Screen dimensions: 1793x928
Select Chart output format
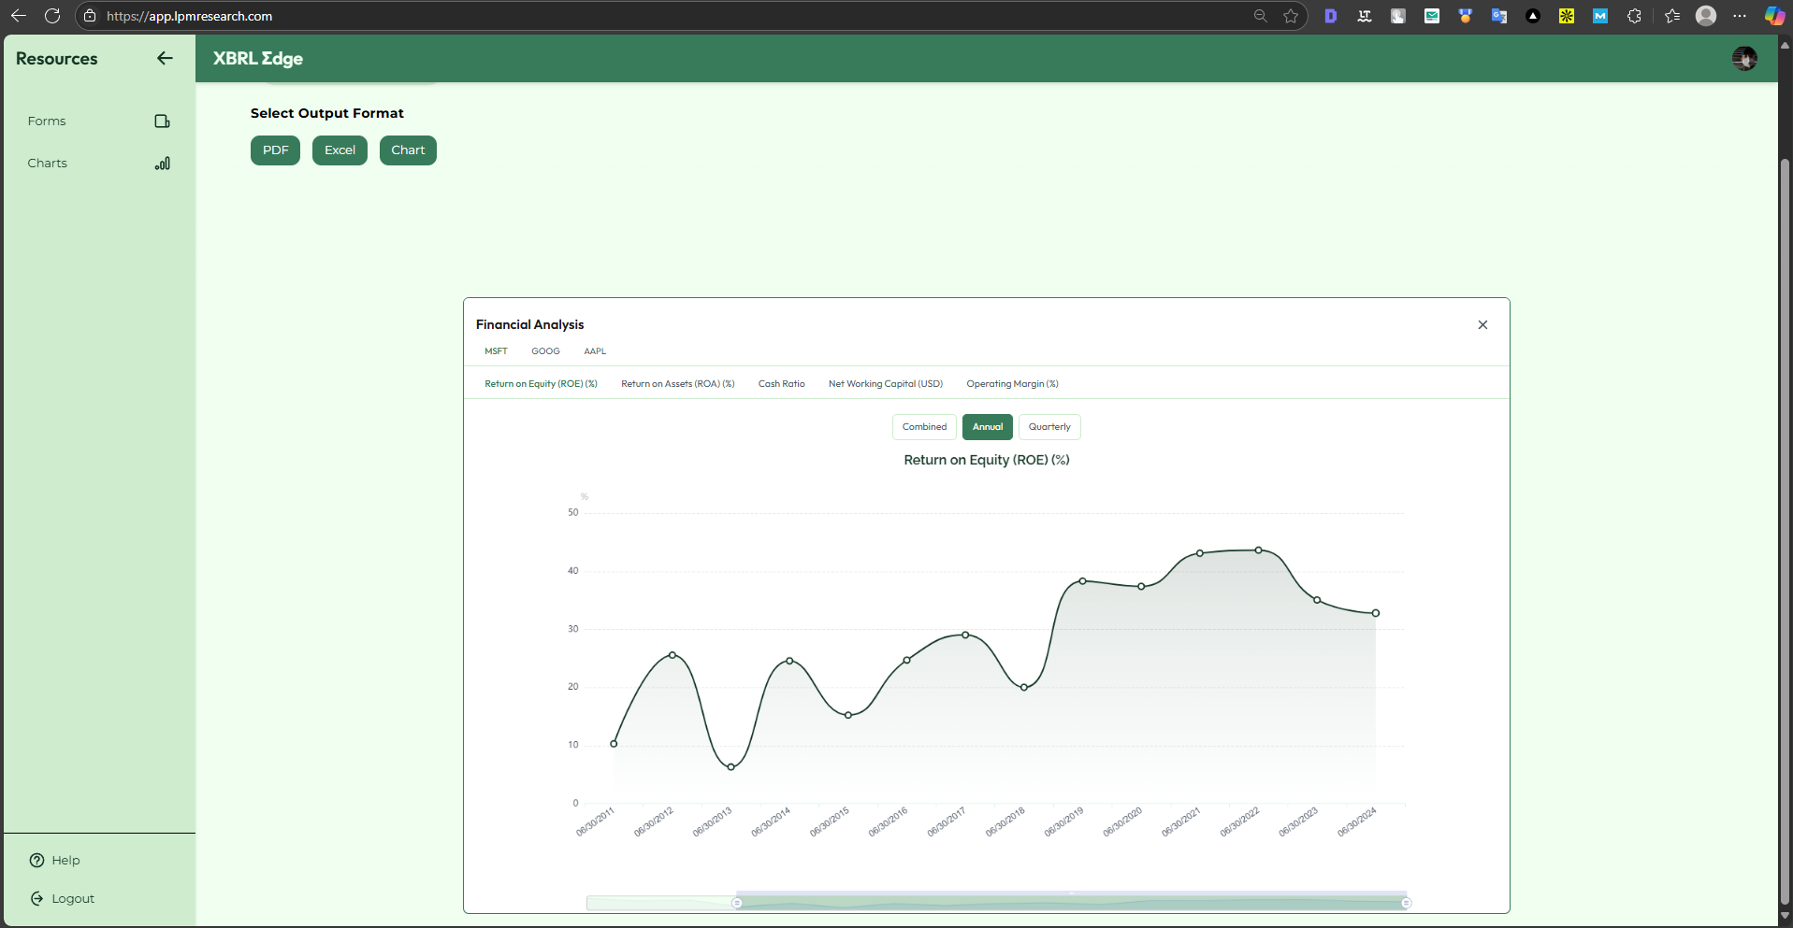408,150
